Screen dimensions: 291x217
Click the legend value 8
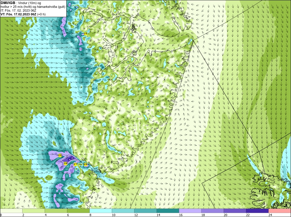click(x=91, y=215)
